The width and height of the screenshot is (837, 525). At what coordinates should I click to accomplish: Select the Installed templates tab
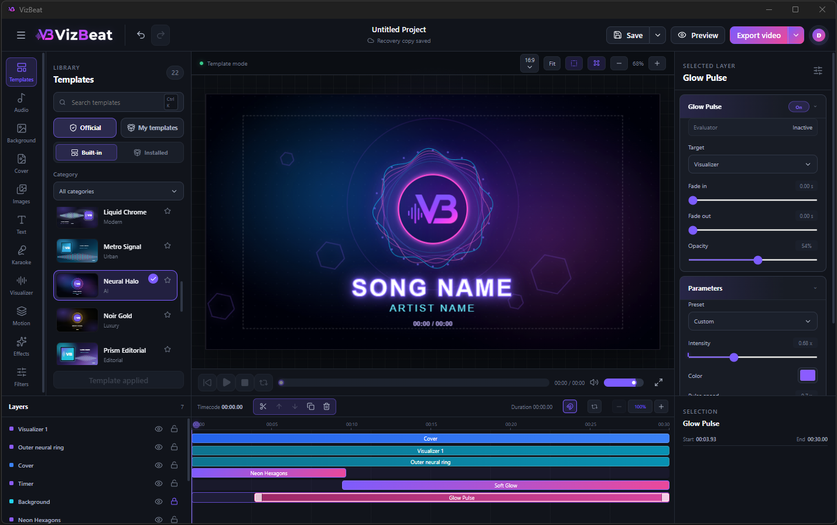tap(151, 152)
